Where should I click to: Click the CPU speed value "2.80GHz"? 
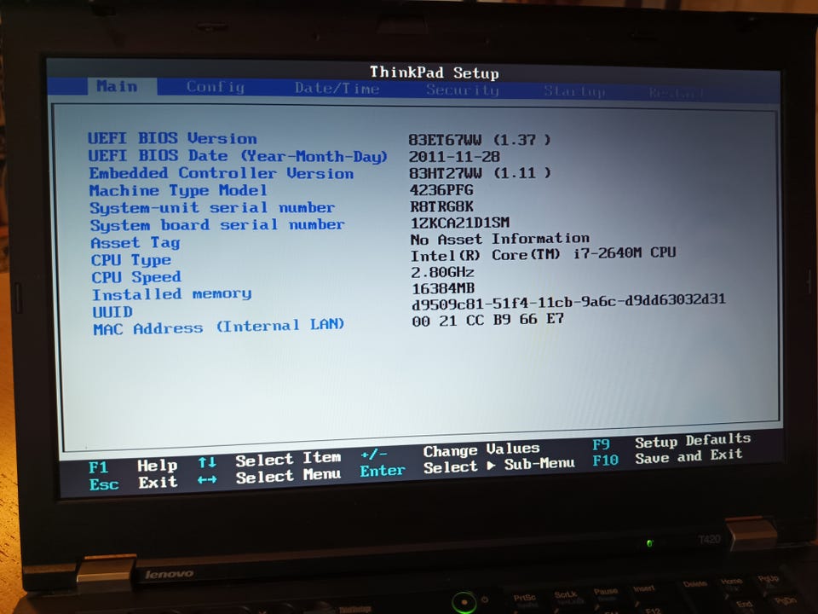(442, 272)
